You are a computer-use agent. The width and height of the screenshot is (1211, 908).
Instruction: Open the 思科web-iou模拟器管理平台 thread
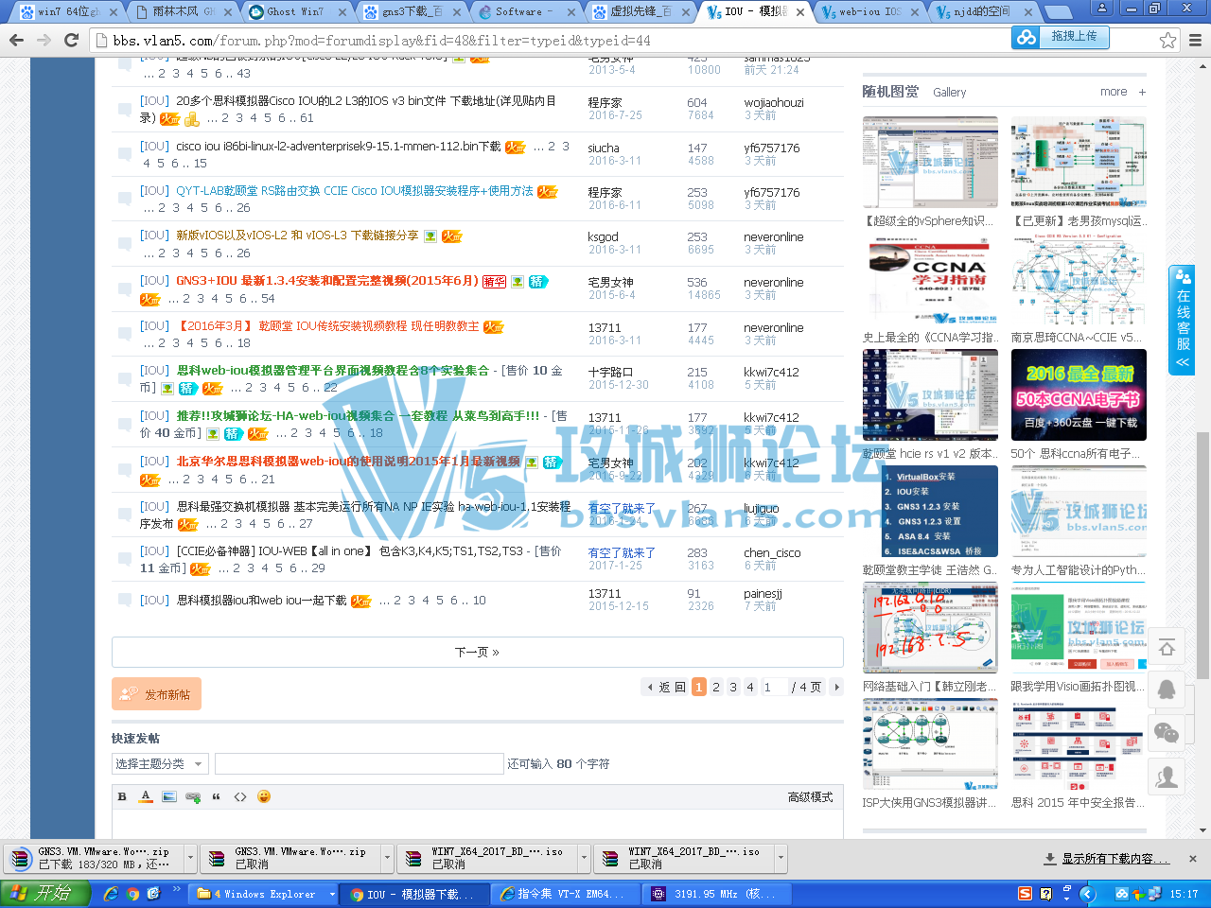click(333, 371)
